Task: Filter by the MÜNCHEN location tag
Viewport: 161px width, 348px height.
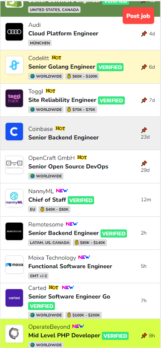Action: point(40,43)
